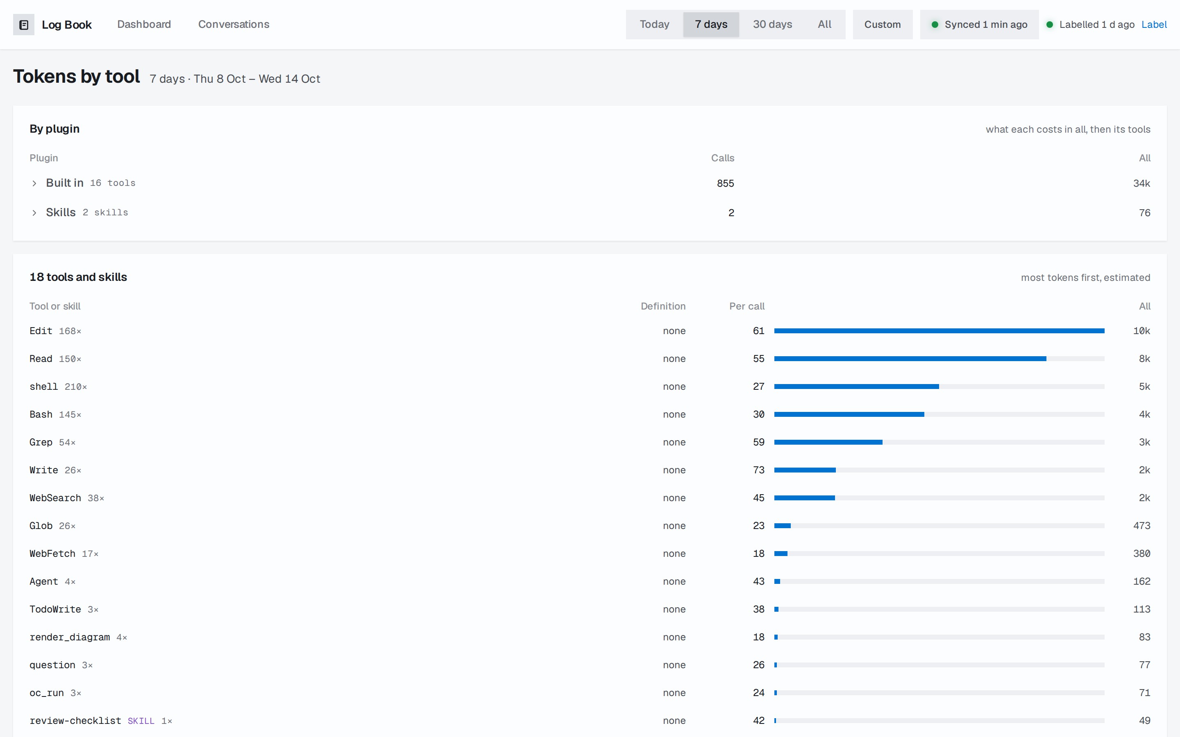Select the WebFetch 17× row name
The image size is (1180, 737).
pos(64,553)
